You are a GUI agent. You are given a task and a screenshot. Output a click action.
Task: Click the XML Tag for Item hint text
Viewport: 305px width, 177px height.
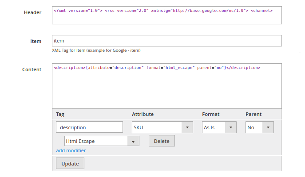(96, 50)
